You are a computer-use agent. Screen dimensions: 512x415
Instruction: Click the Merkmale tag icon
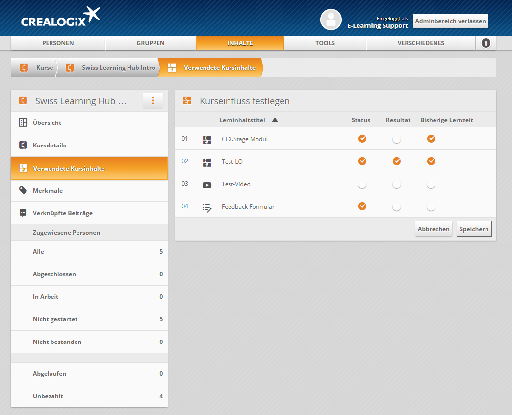point(23,190)
